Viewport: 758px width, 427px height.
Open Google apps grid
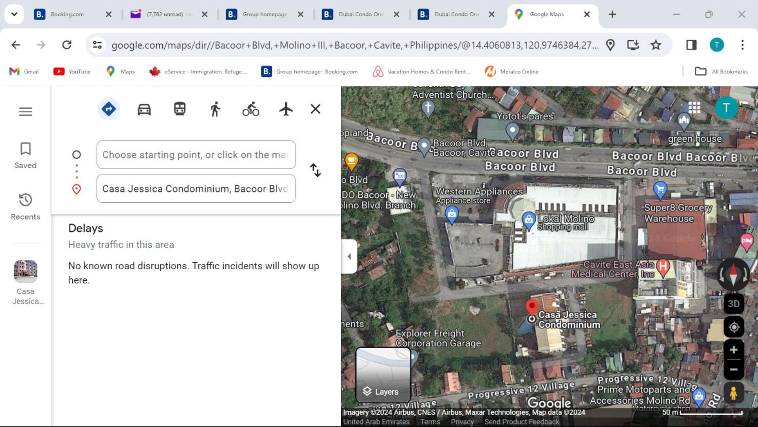click(x=694, y=108)
